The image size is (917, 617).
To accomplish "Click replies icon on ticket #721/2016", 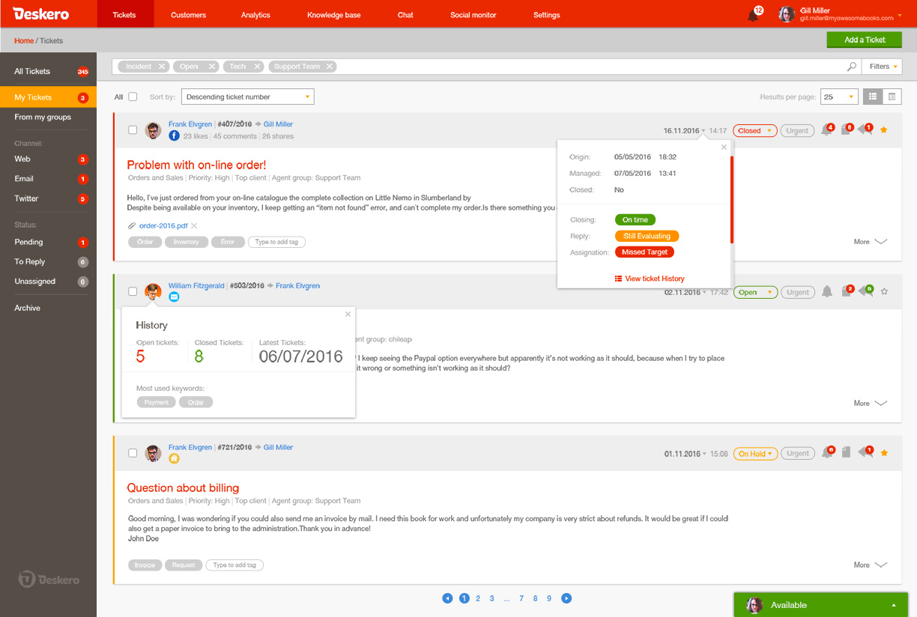I will pos(865,453).
